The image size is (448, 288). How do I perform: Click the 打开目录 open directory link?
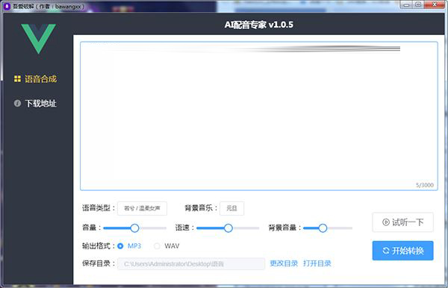coord(317,263)
